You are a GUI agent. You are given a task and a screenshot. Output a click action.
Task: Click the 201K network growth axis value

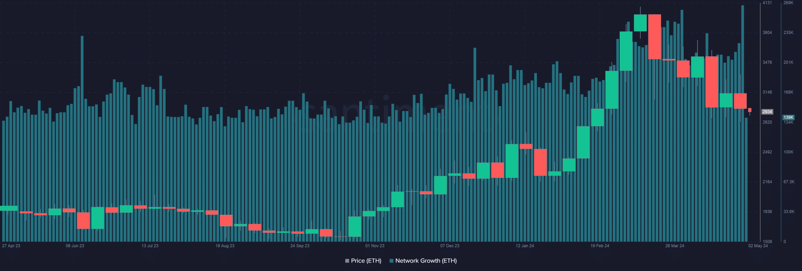[788, 63]
